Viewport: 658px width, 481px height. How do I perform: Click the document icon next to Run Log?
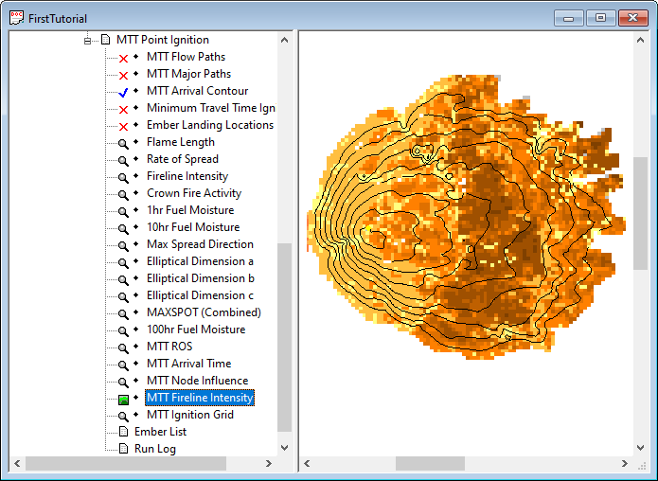pos(123,449)
